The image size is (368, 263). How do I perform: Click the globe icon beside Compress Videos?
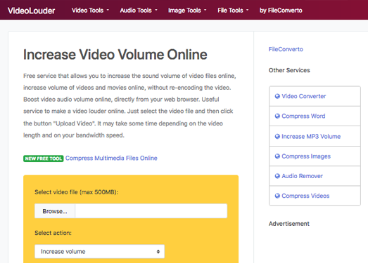277,196
